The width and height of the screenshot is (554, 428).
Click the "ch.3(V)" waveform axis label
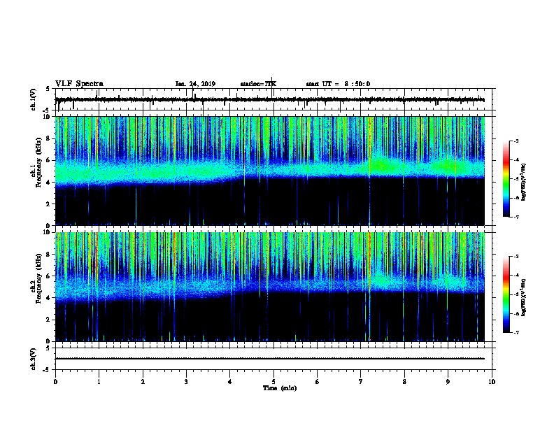(x=33, y=359)
